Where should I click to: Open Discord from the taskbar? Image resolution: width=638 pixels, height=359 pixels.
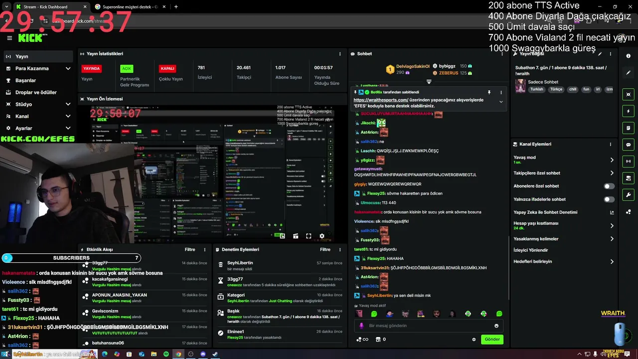point(203,354)
